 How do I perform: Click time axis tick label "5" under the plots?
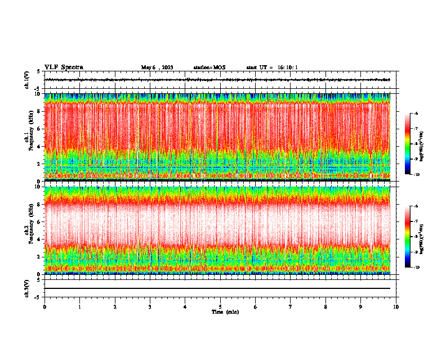(220, 307)
